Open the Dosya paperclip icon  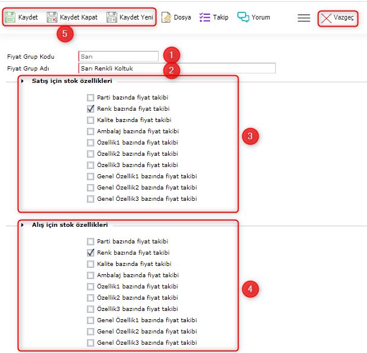166,17
